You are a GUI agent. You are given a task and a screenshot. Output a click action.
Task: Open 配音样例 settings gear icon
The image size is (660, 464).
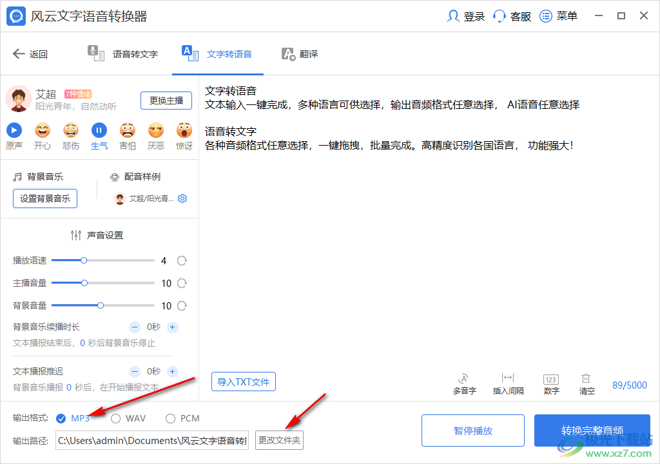pyautogui.click(x=182, y=198)
